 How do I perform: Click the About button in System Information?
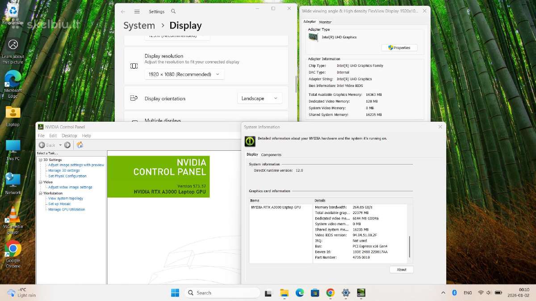pos(402,269)
